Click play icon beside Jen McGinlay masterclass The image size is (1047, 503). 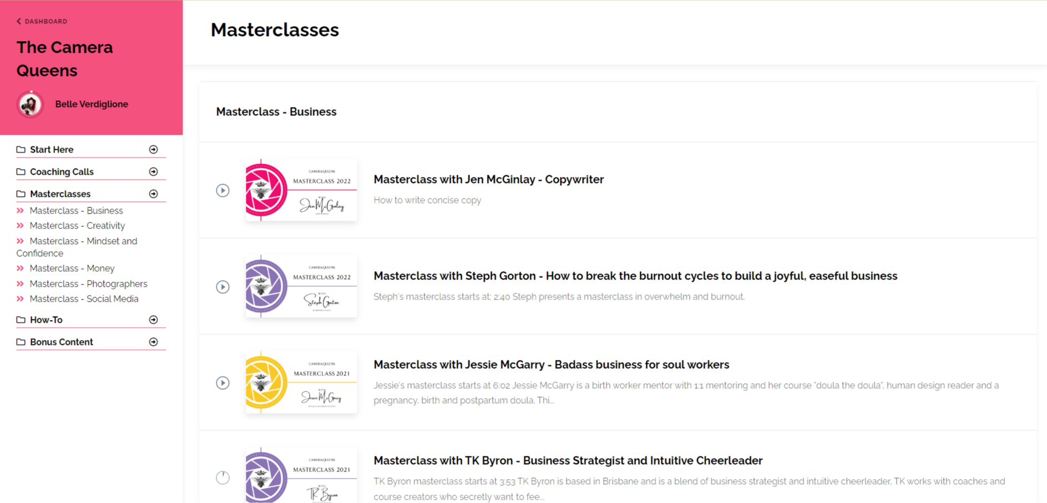(x=222, y=190)
